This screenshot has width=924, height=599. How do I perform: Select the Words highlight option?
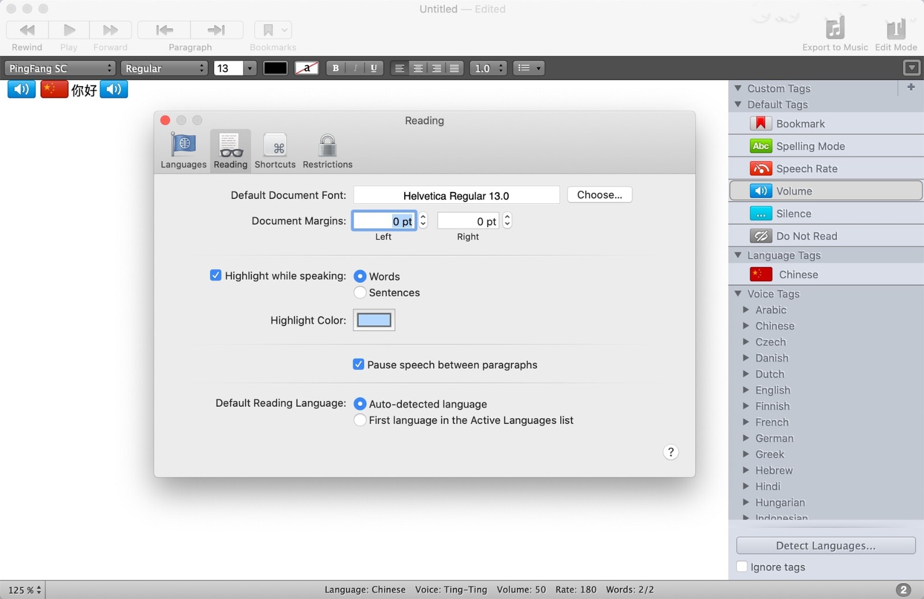(x=360, y=276)
